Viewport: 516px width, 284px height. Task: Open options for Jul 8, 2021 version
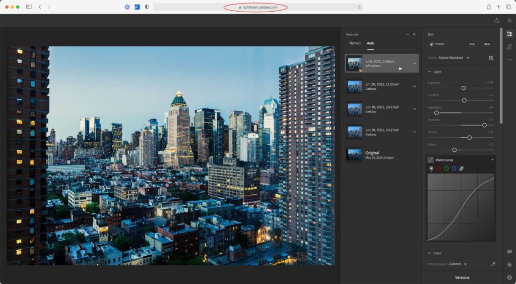pos(414,63)
